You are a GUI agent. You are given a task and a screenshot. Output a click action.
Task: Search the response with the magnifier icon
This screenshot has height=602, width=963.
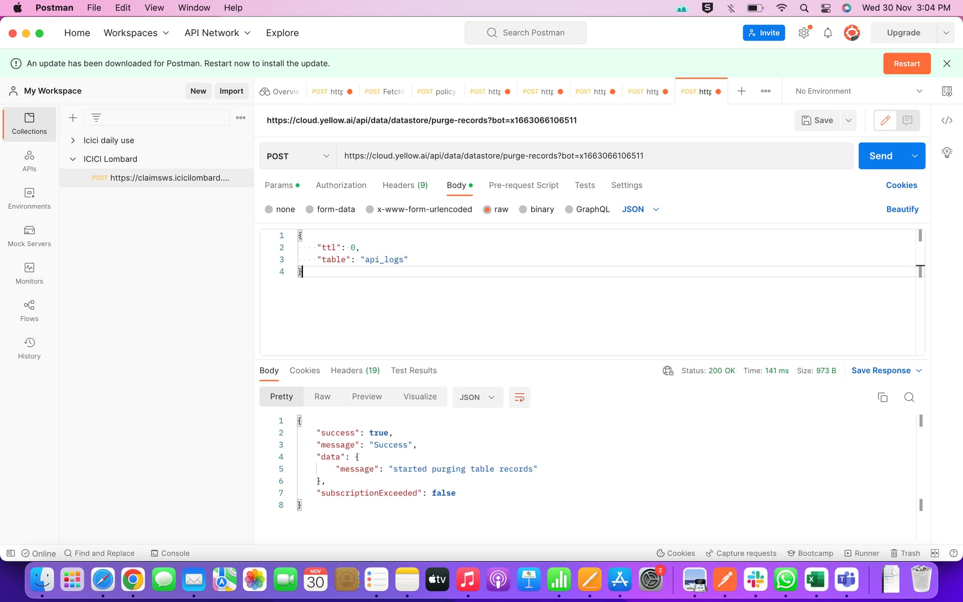pos(909,397)
